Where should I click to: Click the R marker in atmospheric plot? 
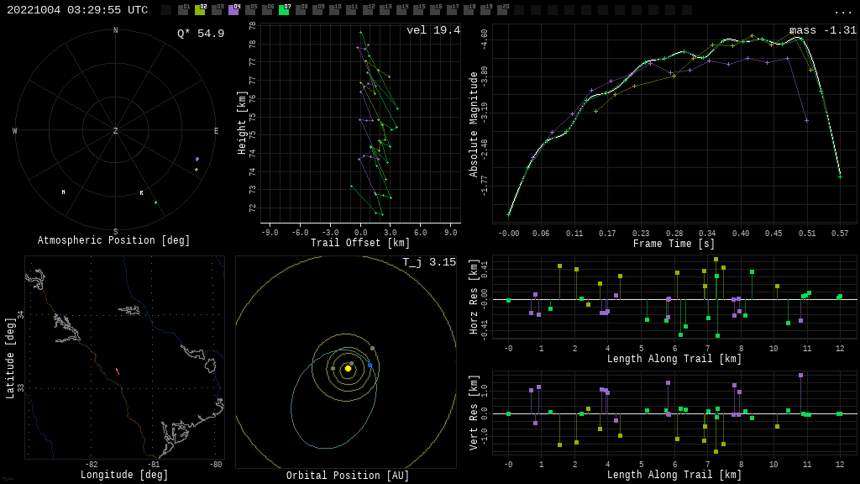click(x=141, y=193)
